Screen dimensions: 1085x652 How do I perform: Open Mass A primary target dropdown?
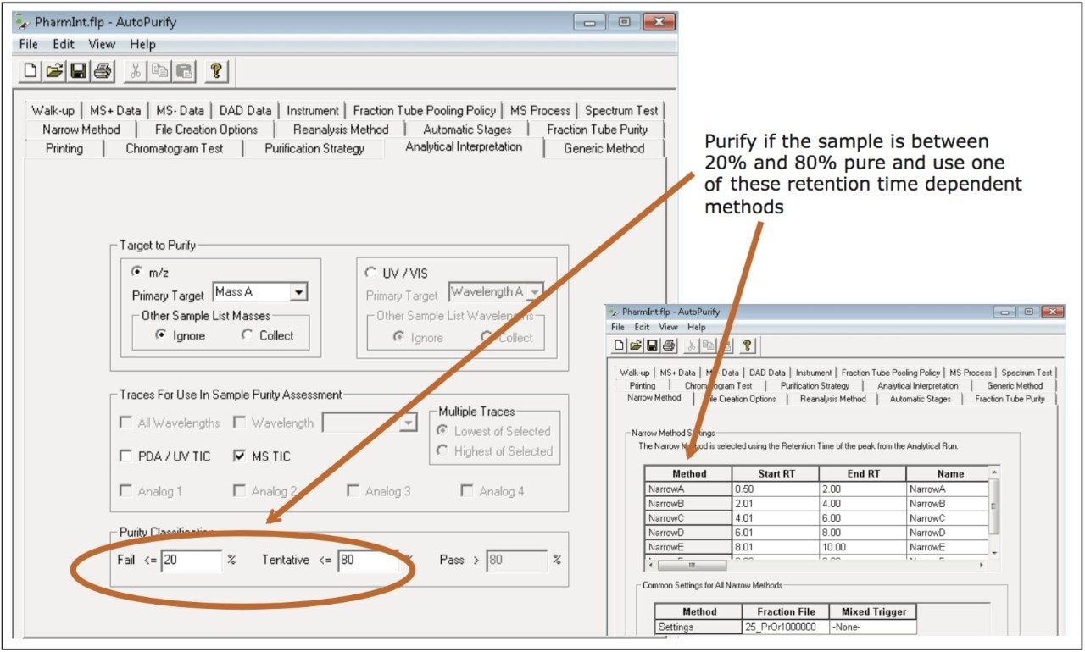tap(298, 292)
